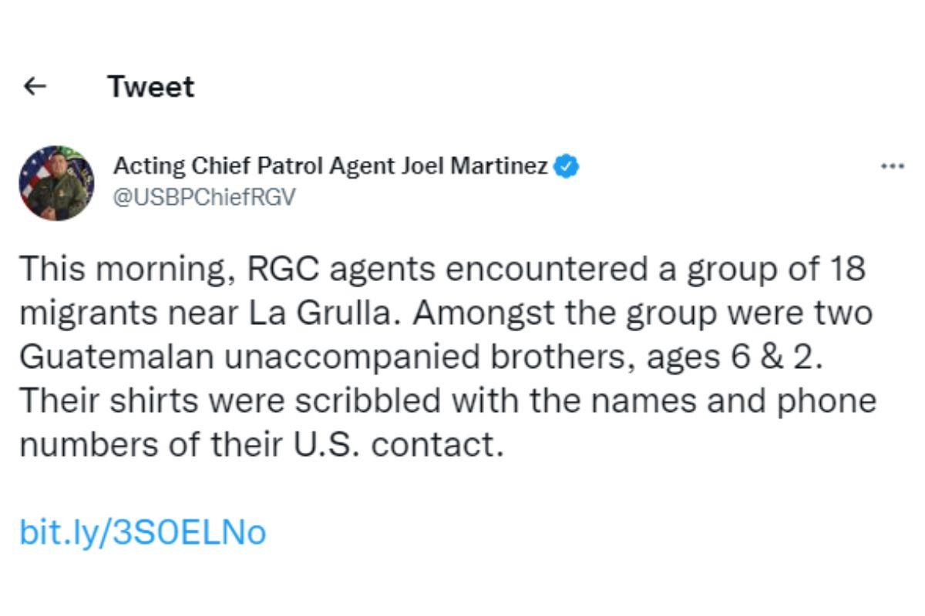Open the @USBPChiefRGV handle
Screen dimensions: 925x616
(x=204, y=197)
